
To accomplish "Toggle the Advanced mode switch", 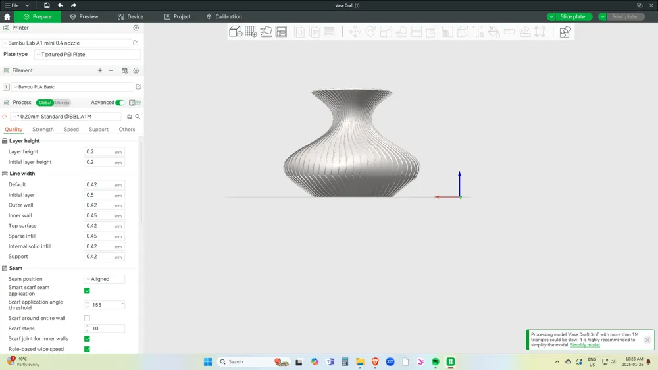I will click(120, 103).
